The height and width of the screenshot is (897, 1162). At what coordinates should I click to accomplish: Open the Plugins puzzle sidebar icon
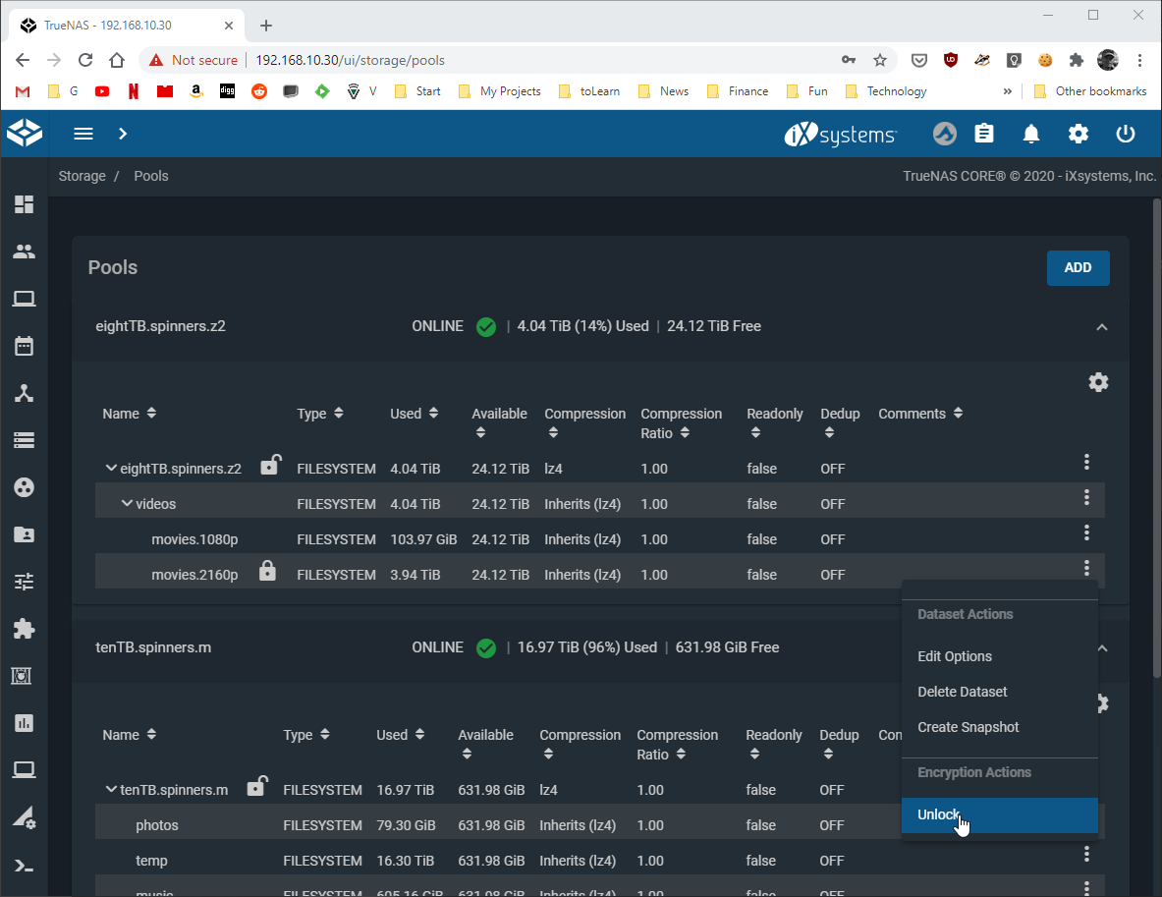[24, 629]
